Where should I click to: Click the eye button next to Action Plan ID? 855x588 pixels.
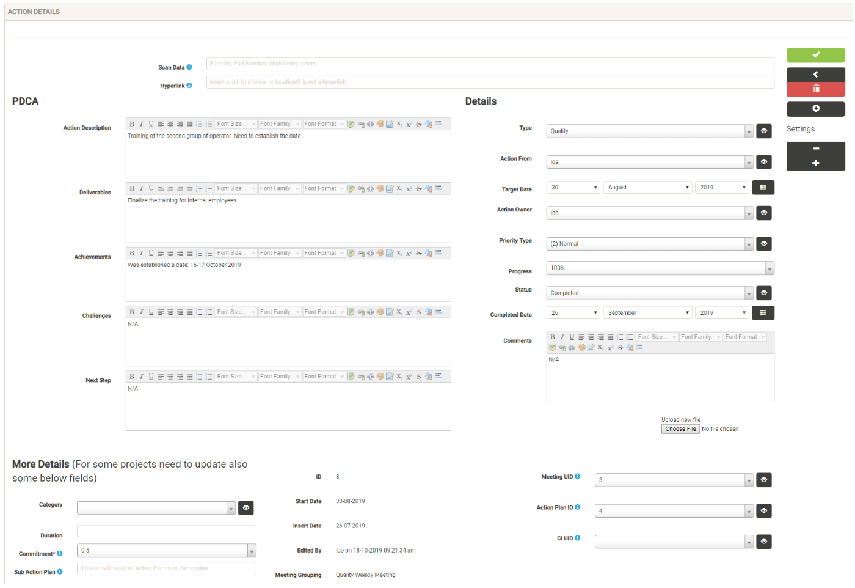pyautogui.click(x=763, y=511)
